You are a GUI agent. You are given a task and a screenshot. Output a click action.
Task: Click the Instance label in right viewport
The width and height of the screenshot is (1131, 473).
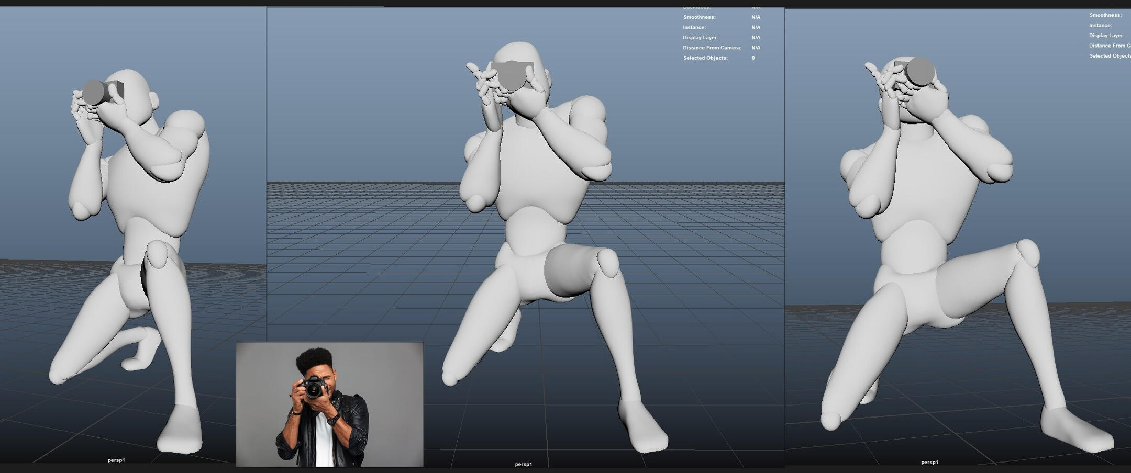pyautogui.click(x=1100, y=26)
